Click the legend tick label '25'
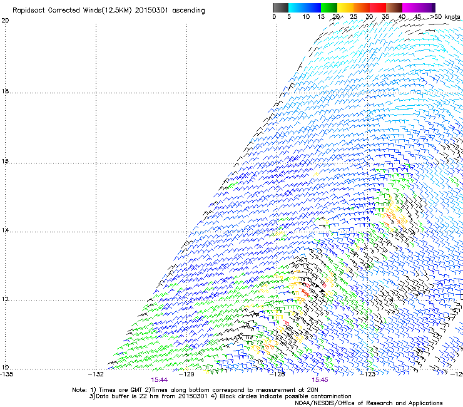Screen dimensions: 463x407 (354, 17)
